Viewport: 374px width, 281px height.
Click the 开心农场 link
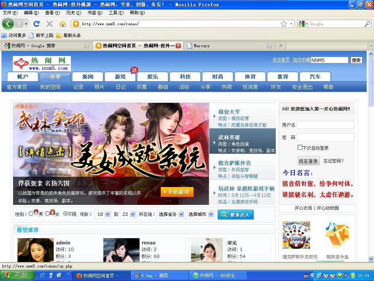click(x=303, y=208)
